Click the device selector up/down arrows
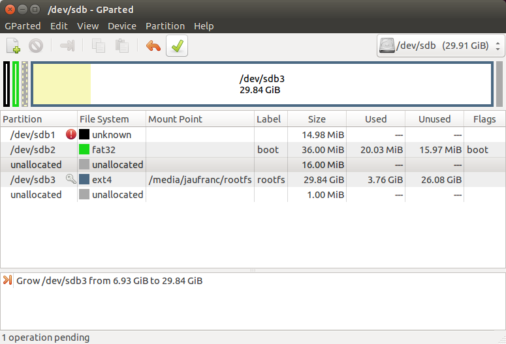The image size is (506, 344). click(498, 46)
